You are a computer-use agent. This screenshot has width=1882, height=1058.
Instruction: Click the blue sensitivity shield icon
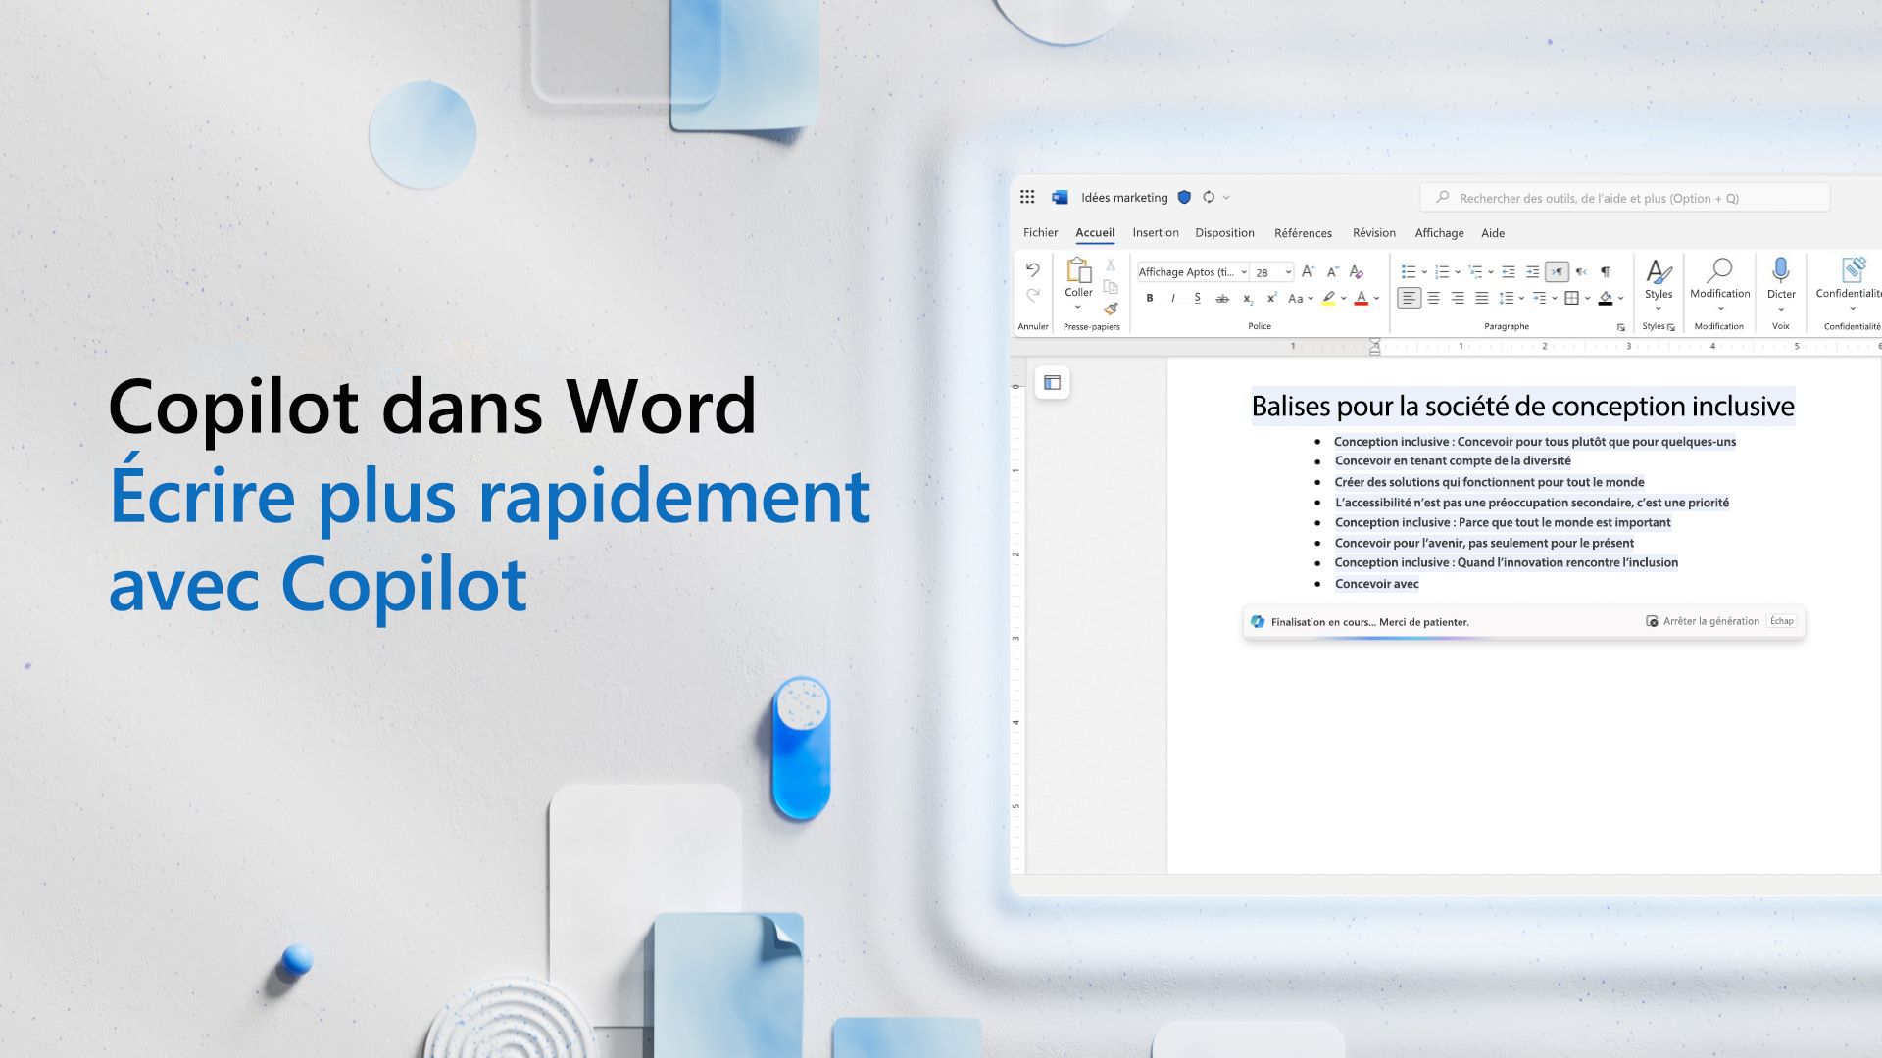[x=1184, y=197]
